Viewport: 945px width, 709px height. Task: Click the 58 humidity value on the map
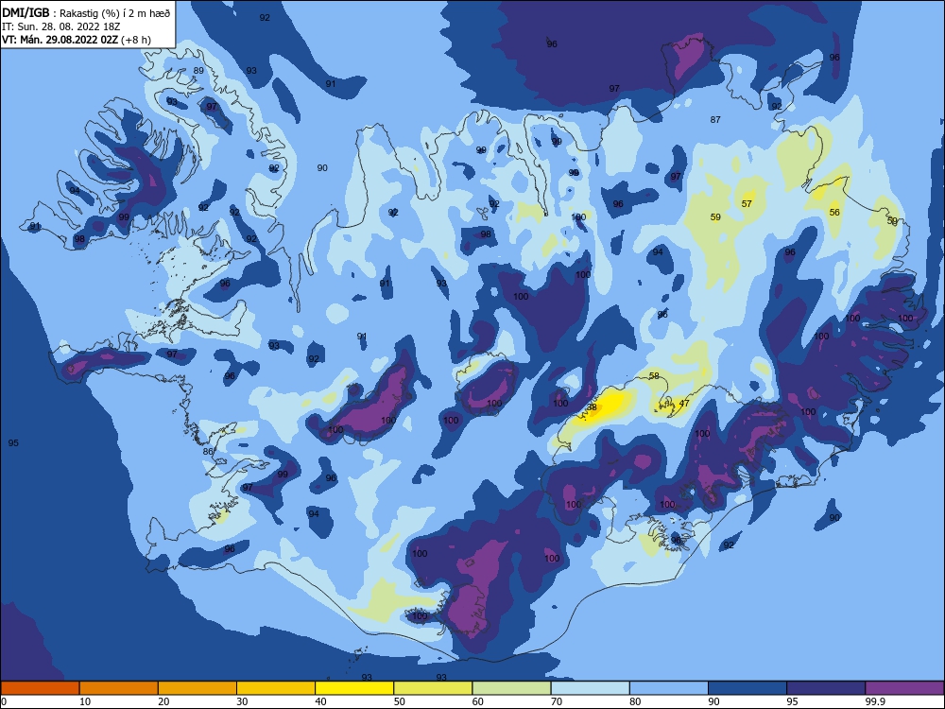point(654,376)
